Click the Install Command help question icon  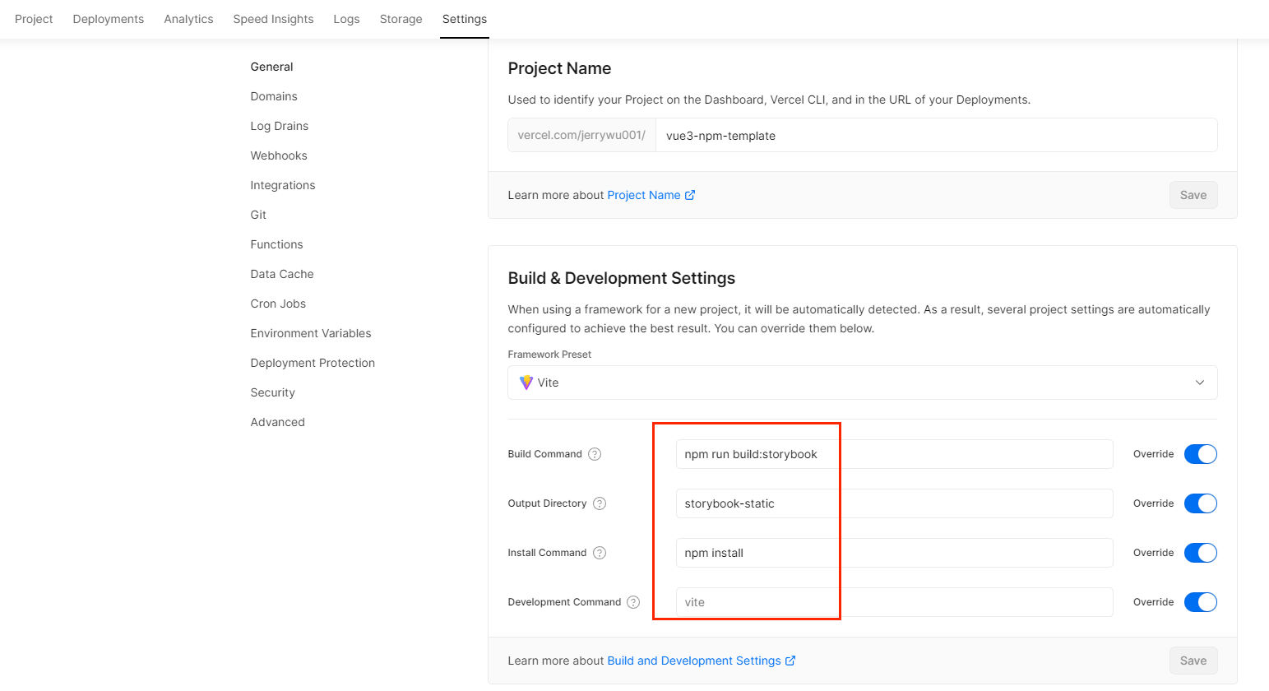pos(600,553)
